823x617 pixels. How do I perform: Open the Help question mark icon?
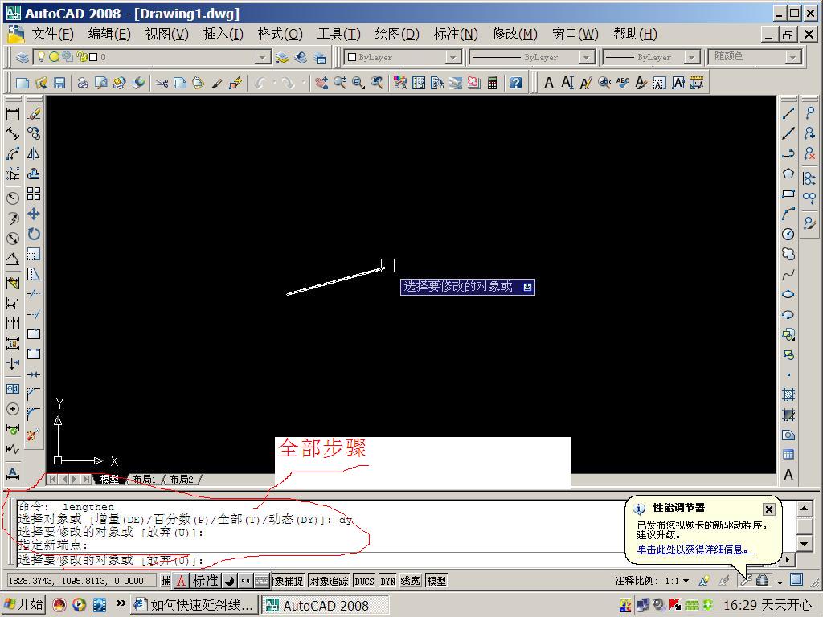pyautogui.click(x=516, y=83)
